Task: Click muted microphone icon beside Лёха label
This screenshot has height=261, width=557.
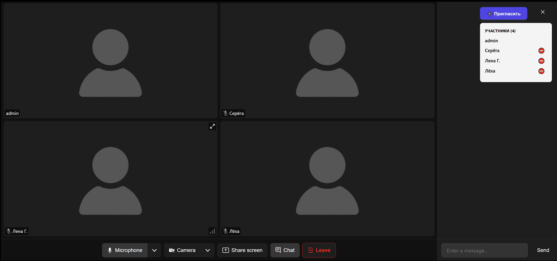Action: pos(225,231)
